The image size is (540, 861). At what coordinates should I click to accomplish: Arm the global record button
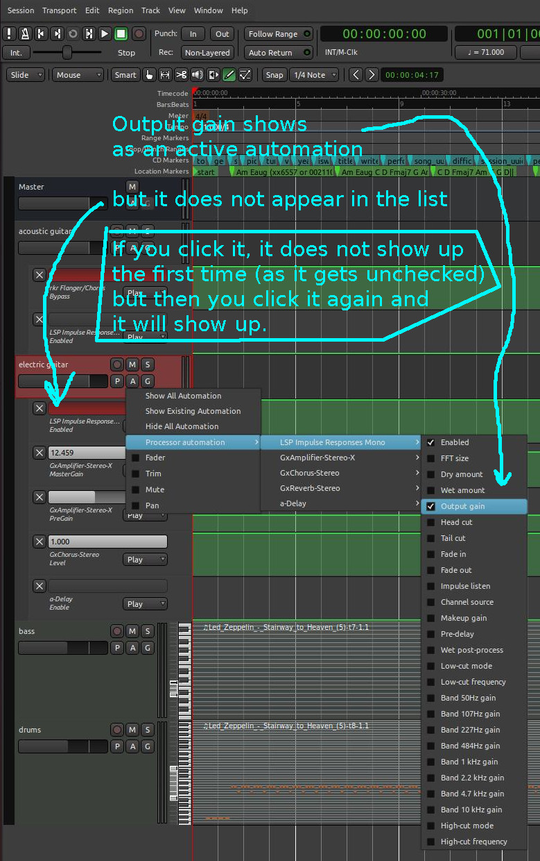139,33
